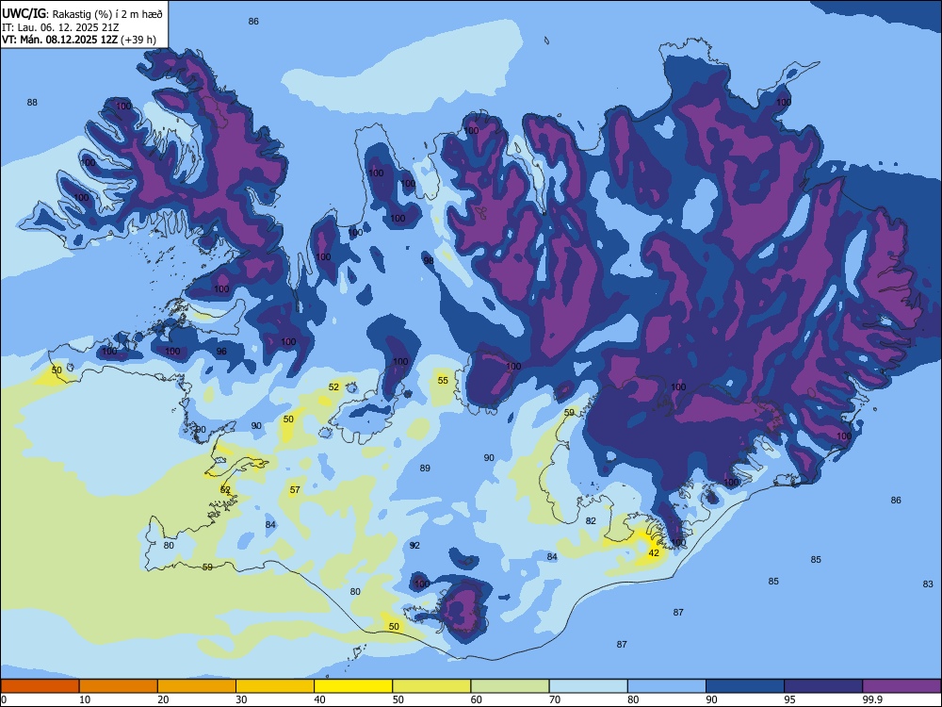Click the "10" legend scale label
The height and width of the screenshot is (707, 942).
pos(85,699)
